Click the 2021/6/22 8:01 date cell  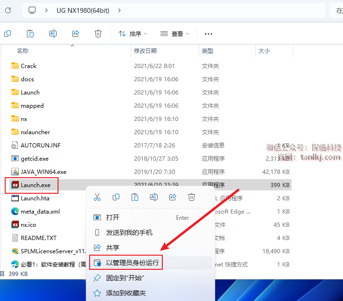tap(154, 66)
